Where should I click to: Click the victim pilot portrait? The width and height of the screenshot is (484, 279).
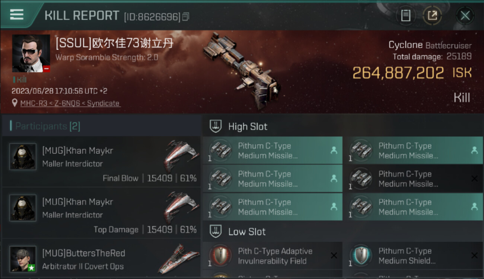point(31,54)
